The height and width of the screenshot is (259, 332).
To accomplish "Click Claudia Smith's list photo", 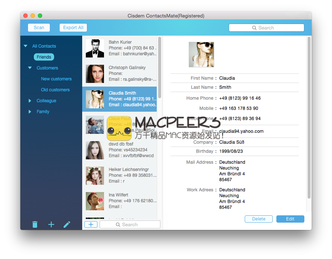I will [x=95, y=99].
